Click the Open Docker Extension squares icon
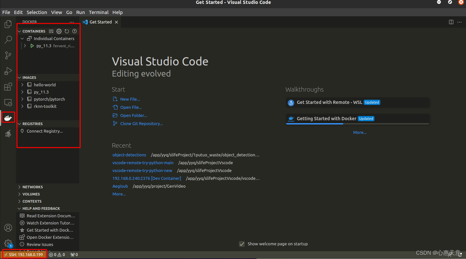Screen dimensions: 466x259 point(22,237)
